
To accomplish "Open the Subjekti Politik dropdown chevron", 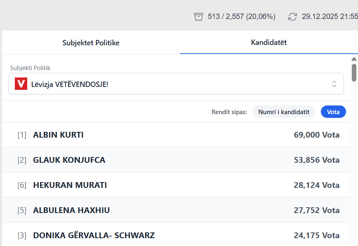I will pos(334,84).
